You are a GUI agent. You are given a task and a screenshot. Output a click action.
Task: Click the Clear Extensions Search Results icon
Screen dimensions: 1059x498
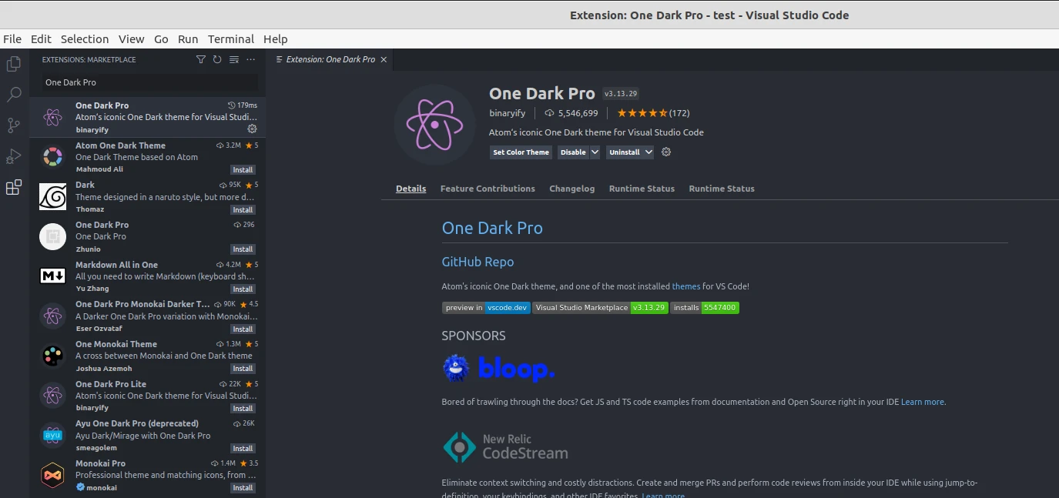(233, 59)
